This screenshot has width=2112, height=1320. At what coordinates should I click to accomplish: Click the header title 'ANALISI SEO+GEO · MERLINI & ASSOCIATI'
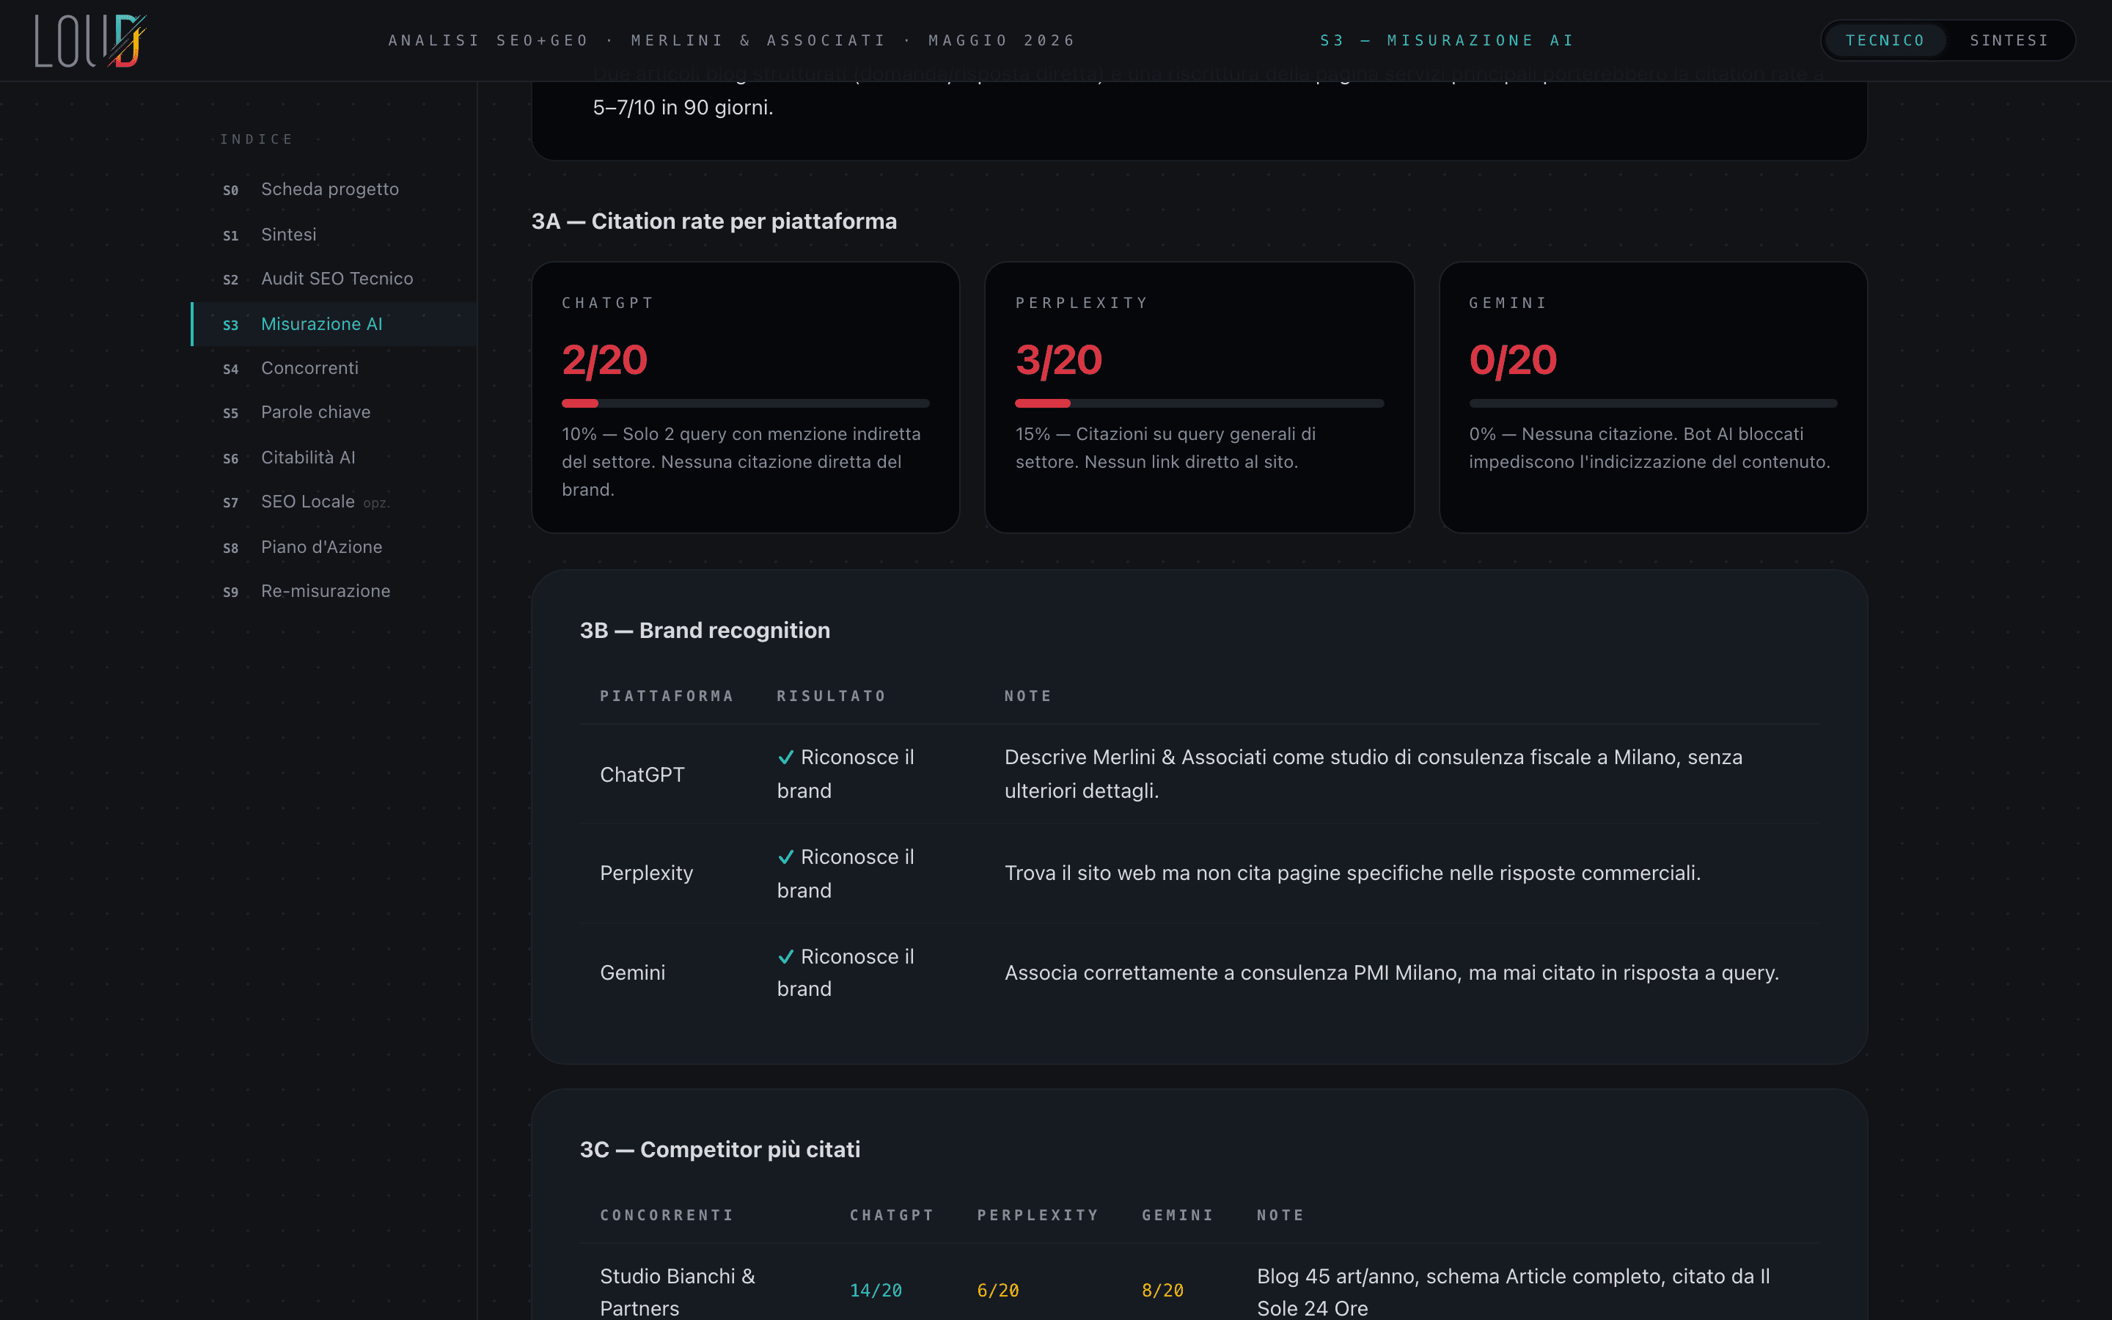click(x=637, y=40)
